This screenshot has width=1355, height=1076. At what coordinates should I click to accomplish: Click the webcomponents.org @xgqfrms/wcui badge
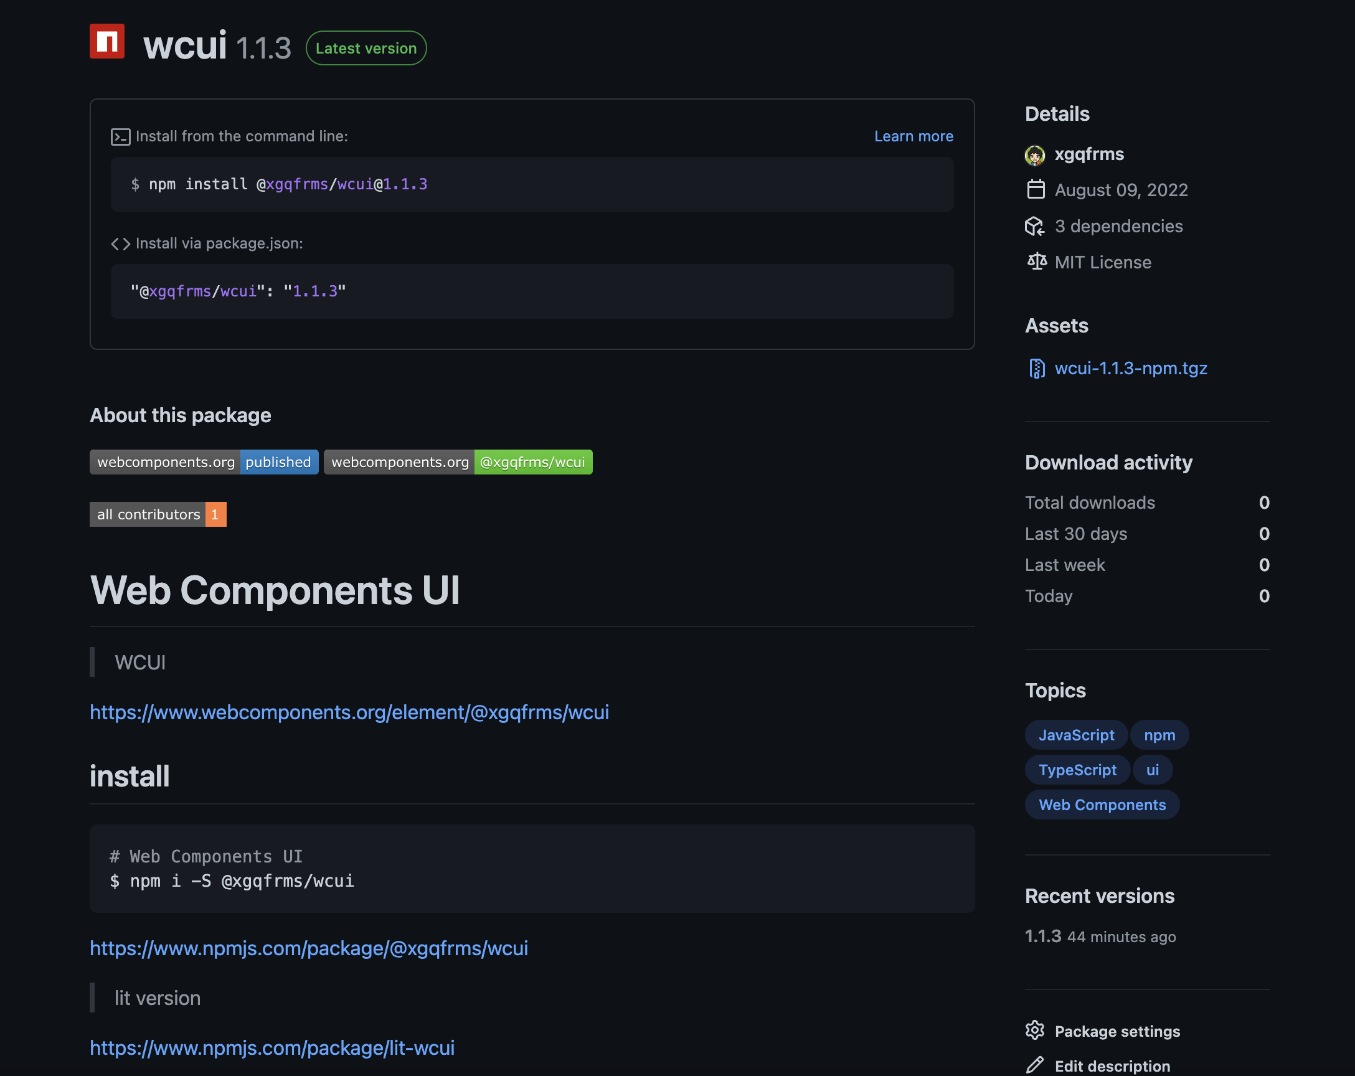click(x=458, y=462)
